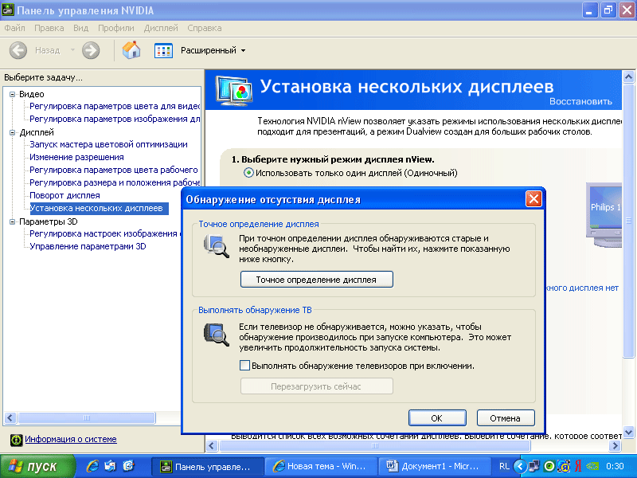The height and width of the screenshot is (478, 637).
Task: Select Запуск мастера цветовой оптимизации
Action: click(108, 145)
